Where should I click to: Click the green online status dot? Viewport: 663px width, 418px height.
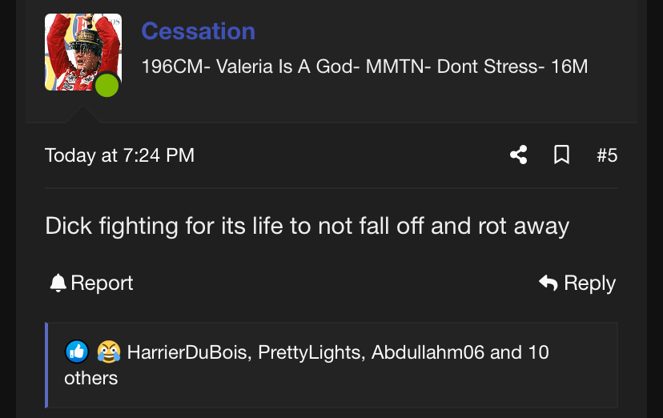[x=106, y=85]
